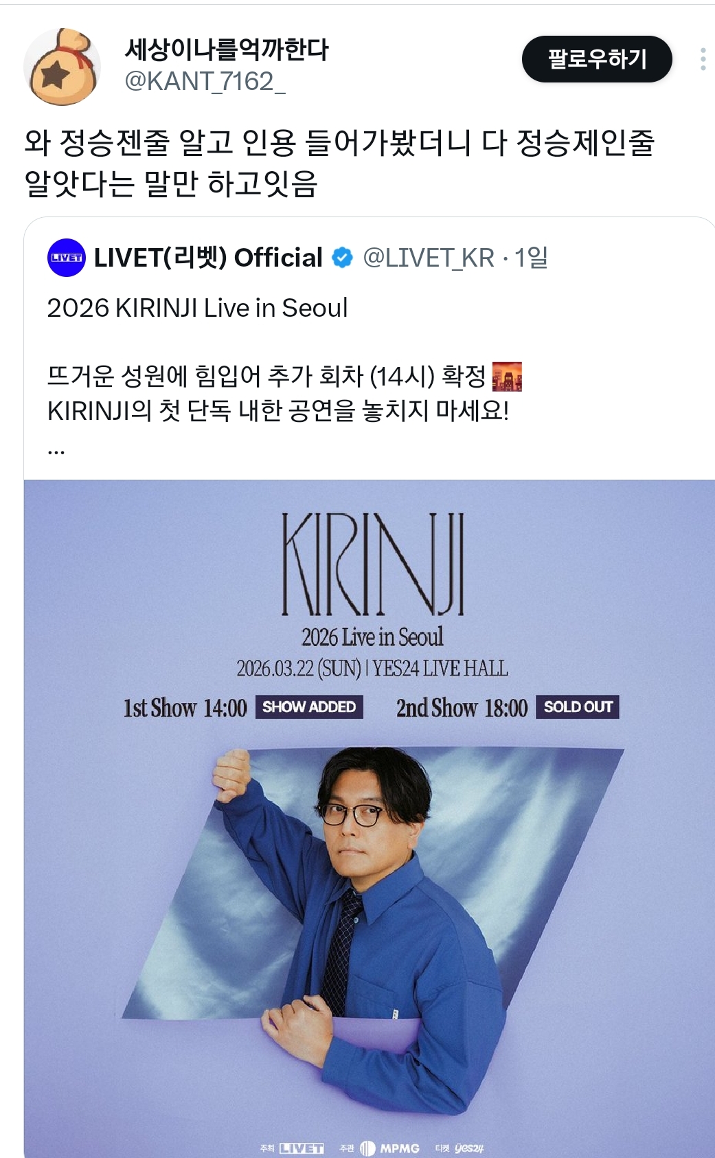Image resolution: width=715 pixels, height=1158 pixels.
Task: Expand truncated quoted tweet ellipsis
Action: pos(56,452)
